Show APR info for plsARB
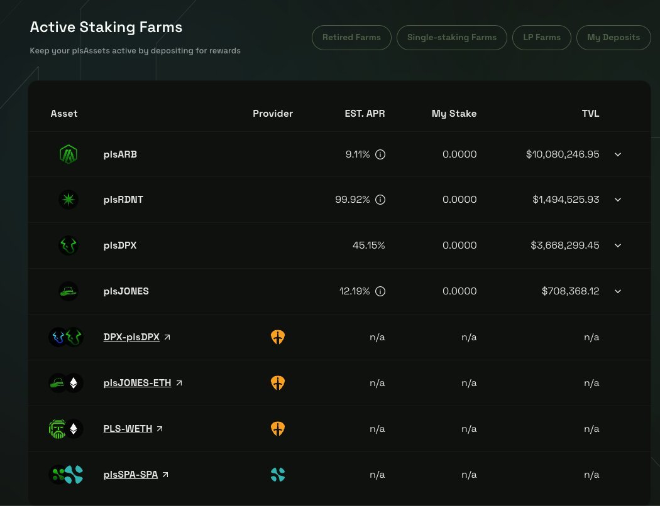 click(380, 154)
